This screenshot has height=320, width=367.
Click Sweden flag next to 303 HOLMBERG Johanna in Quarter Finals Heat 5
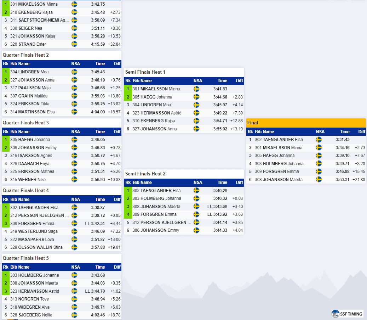point(74,275)
